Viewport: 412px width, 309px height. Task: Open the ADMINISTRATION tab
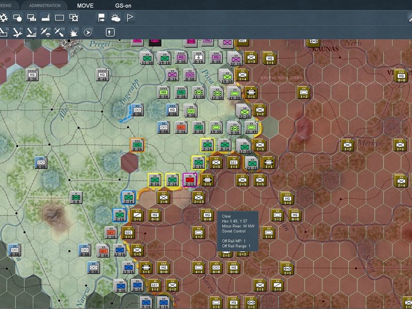(x=45, y=5)
